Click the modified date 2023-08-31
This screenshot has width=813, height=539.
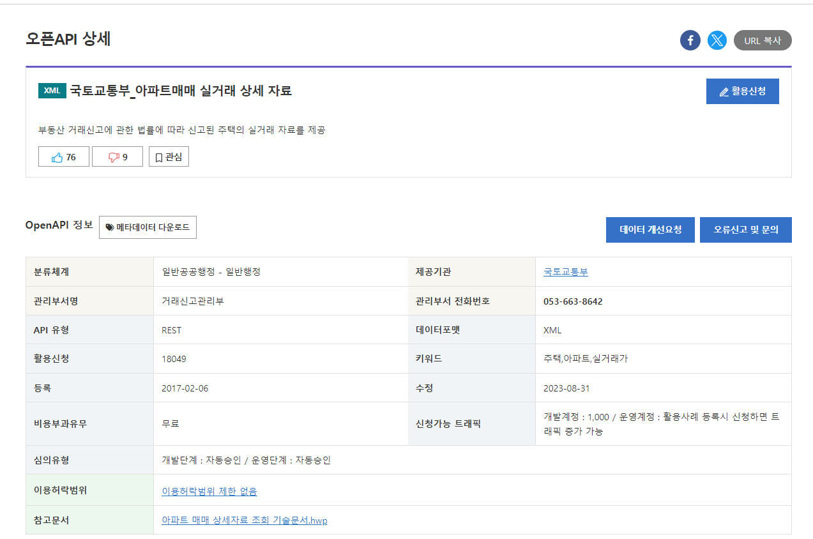pos(566,388)
